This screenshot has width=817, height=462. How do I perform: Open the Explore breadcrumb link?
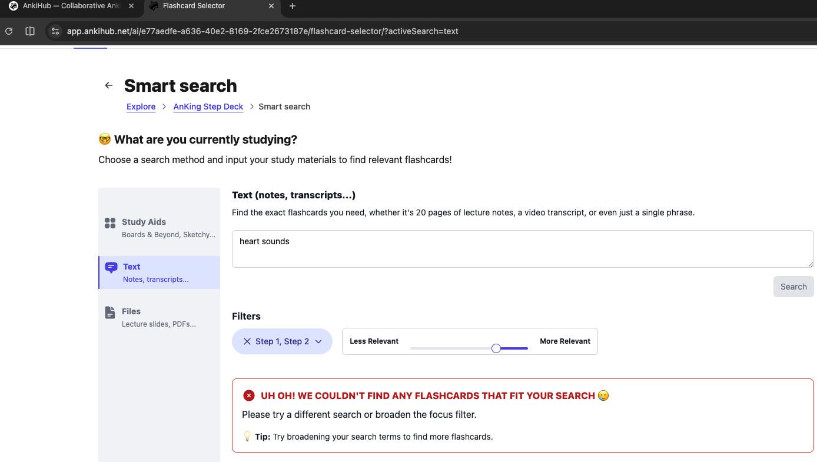pos(141,107)
